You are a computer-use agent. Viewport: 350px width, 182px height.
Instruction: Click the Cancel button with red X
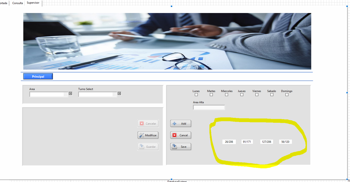[x=180, y=135]
